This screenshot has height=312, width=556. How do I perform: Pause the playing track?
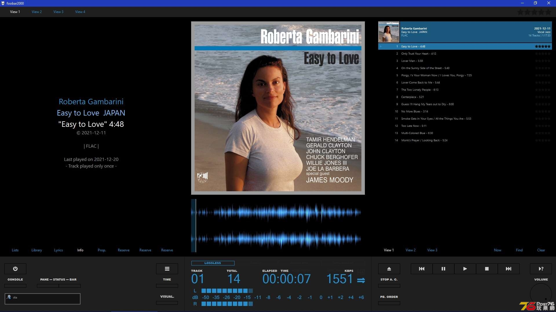tap(443, 269)
